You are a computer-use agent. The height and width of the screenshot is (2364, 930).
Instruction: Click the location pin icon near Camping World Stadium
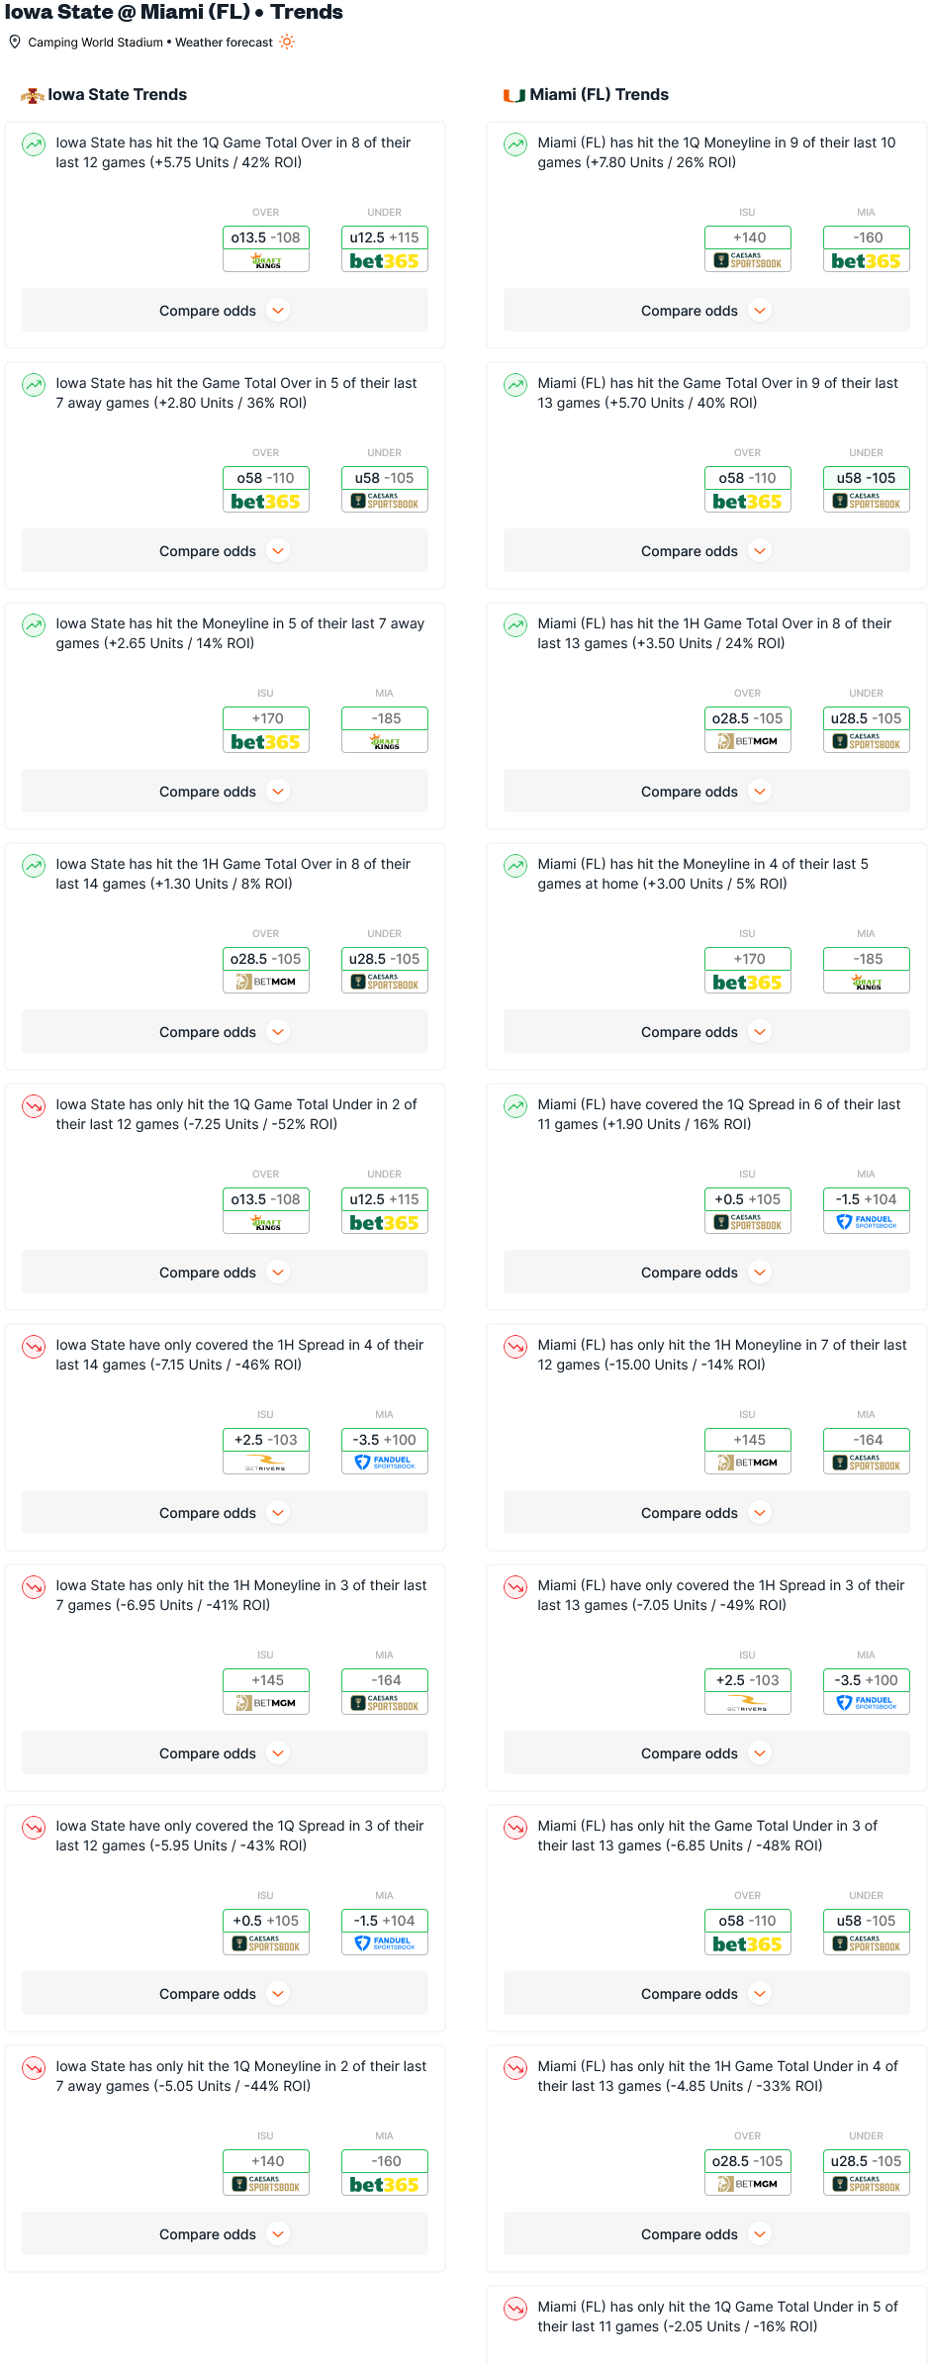15,42
